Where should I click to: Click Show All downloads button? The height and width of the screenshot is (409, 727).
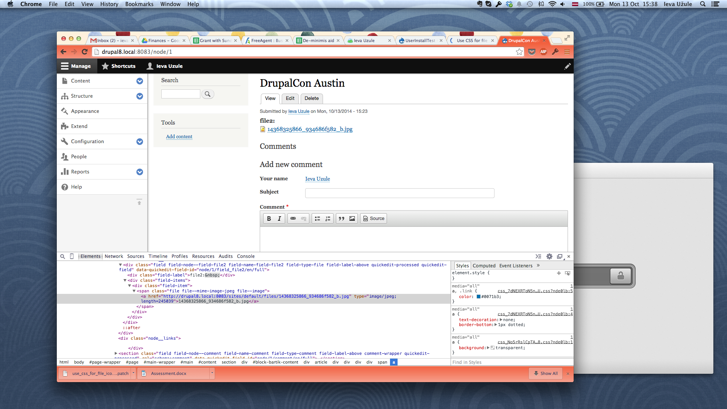(x=545, y=373)
